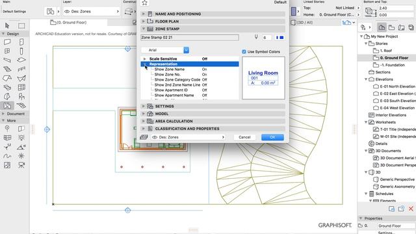This screenshot has height=234, width=416.
Task: Select the Object (chair) tool
Action: [21, 96]
